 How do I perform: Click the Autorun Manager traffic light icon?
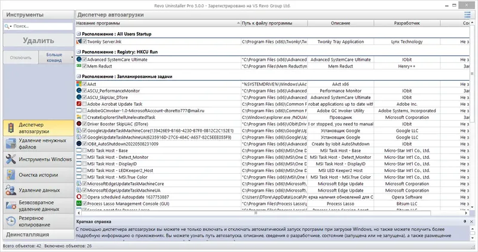pos(11,128)
